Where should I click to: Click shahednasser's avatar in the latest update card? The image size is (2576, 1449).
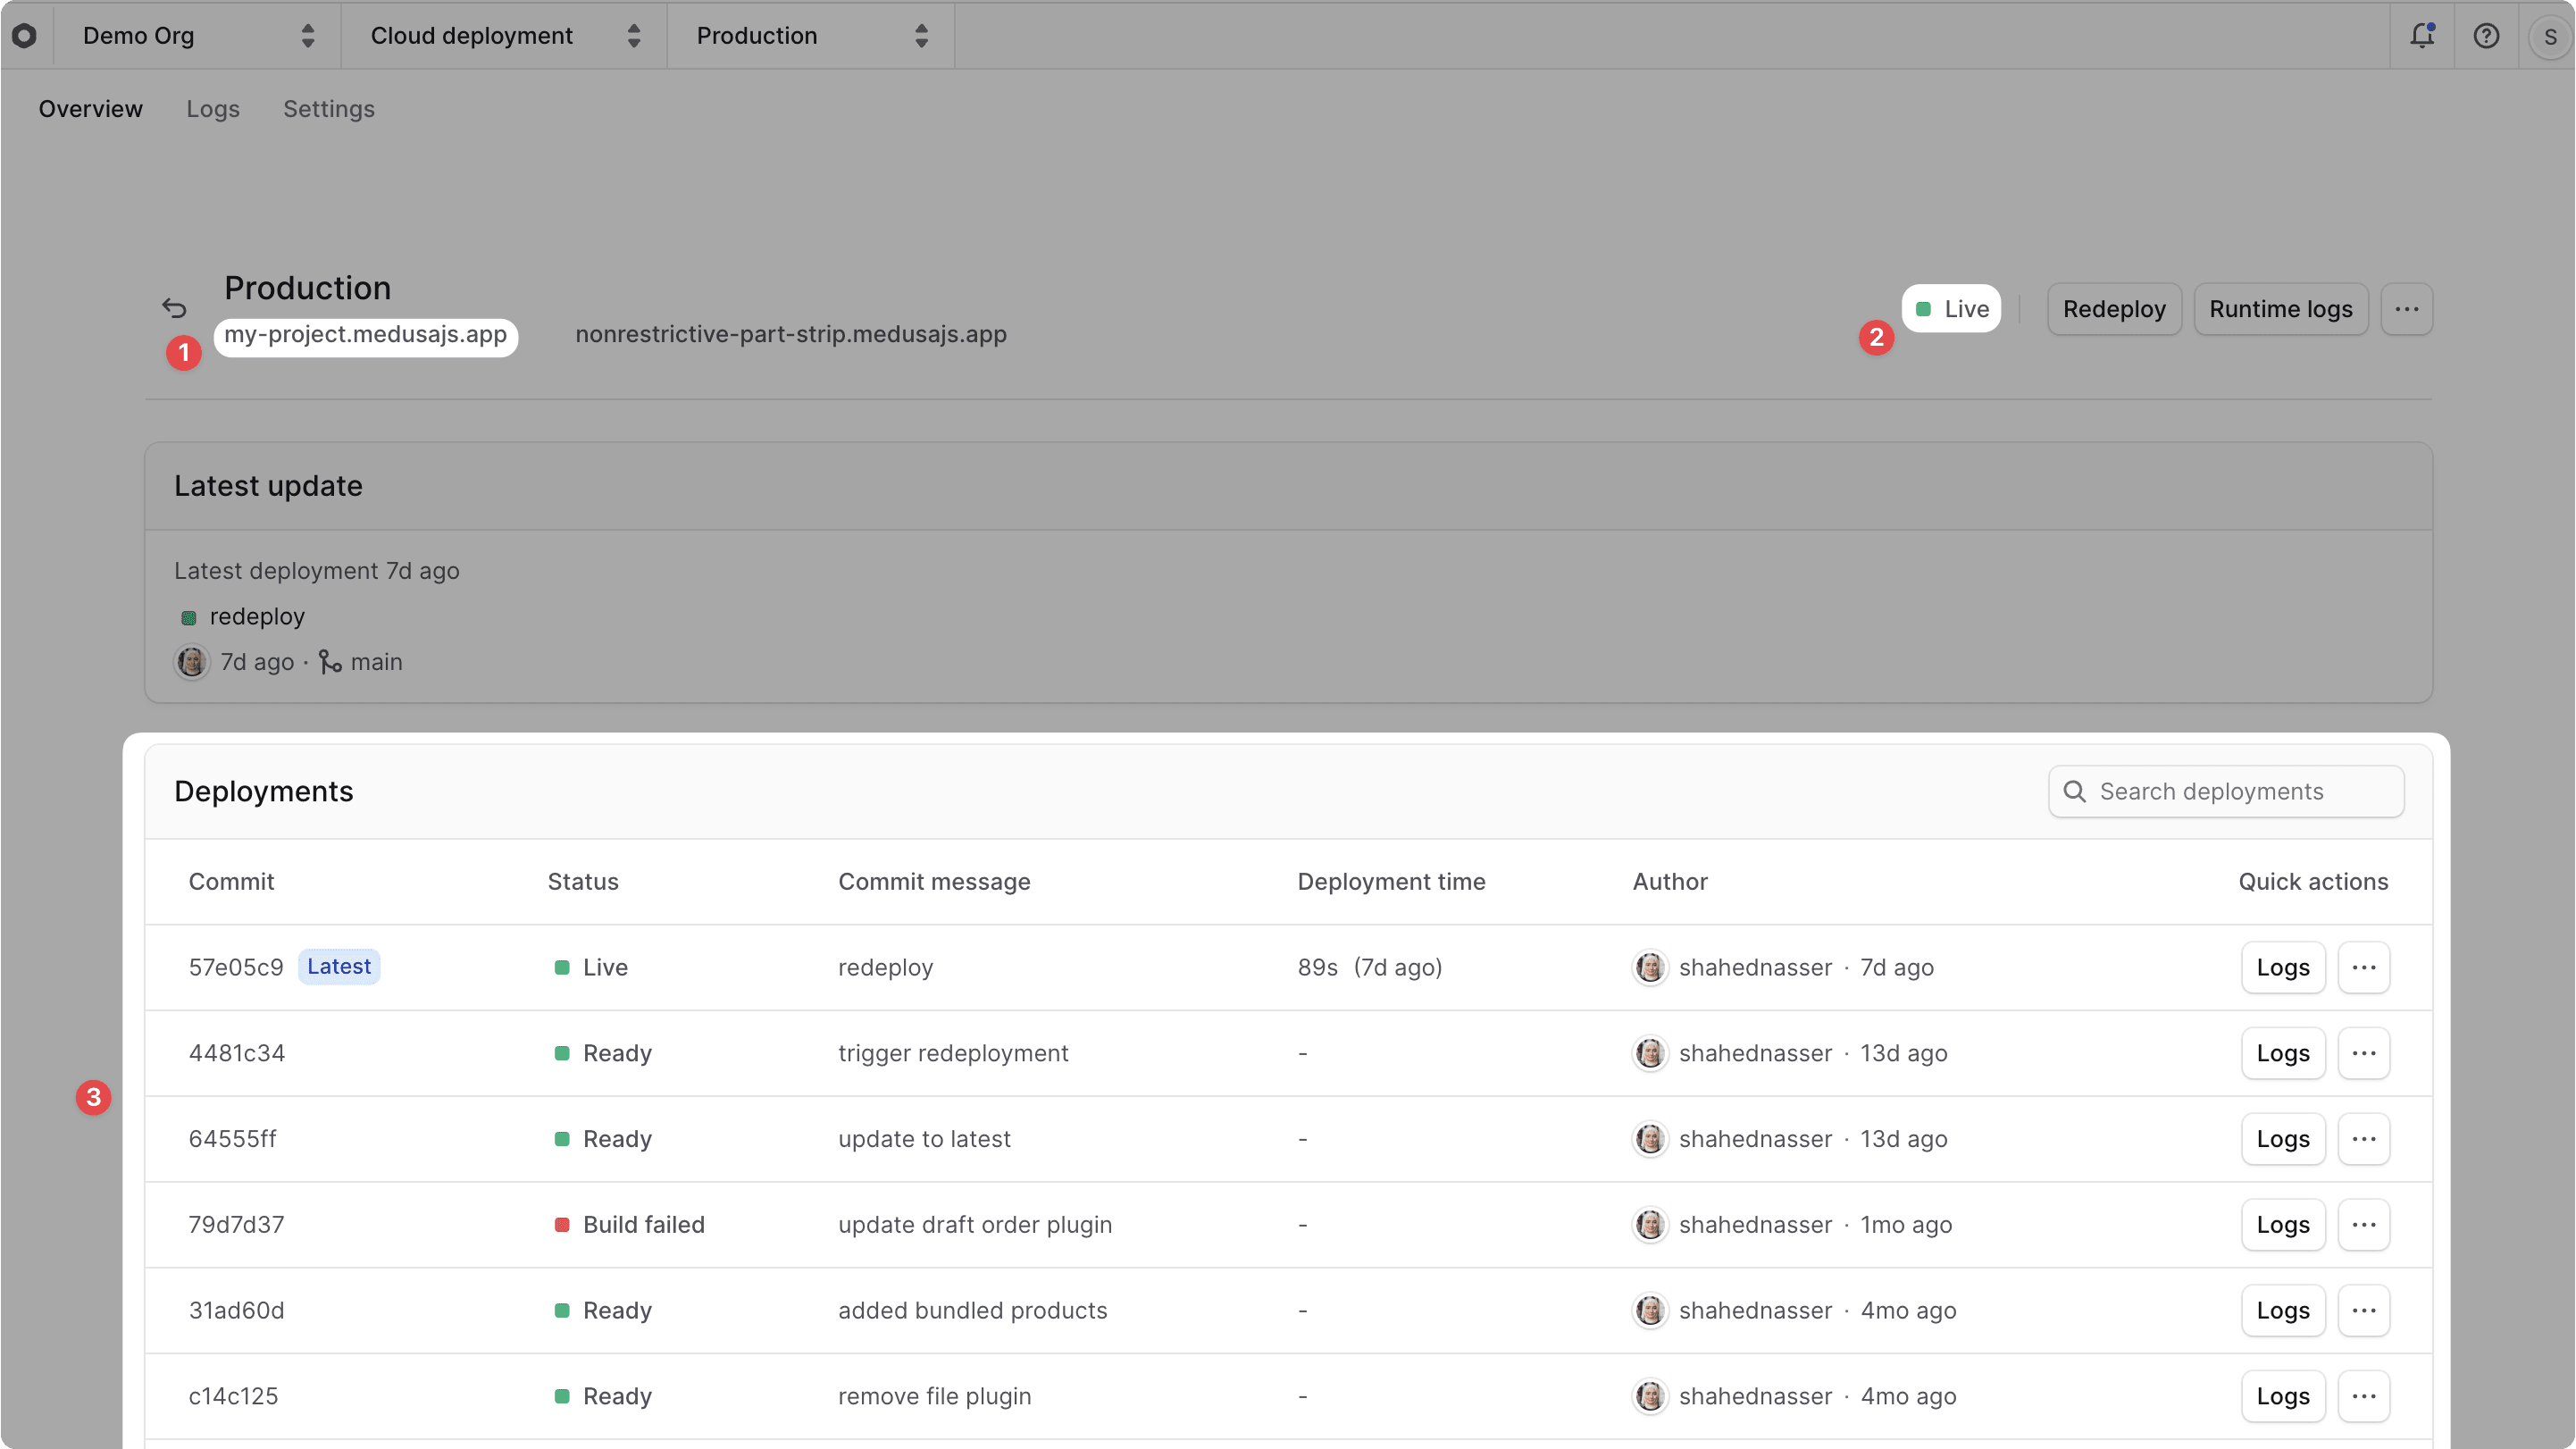tap(191, 662)
